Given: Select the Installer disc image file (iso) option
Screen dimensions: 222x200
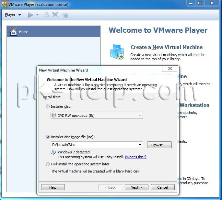Looking at the screenshot, I should click(48, 137).
